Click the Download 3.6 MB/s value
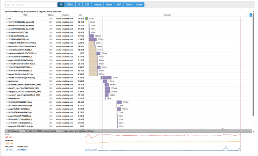The image size is (258, 156). tap(22, 150)
